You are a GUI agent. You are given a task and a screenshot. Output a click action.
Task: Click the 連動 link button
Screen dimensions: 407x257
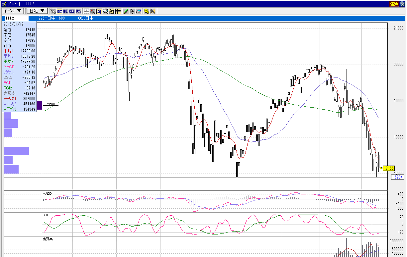[394, 4]
